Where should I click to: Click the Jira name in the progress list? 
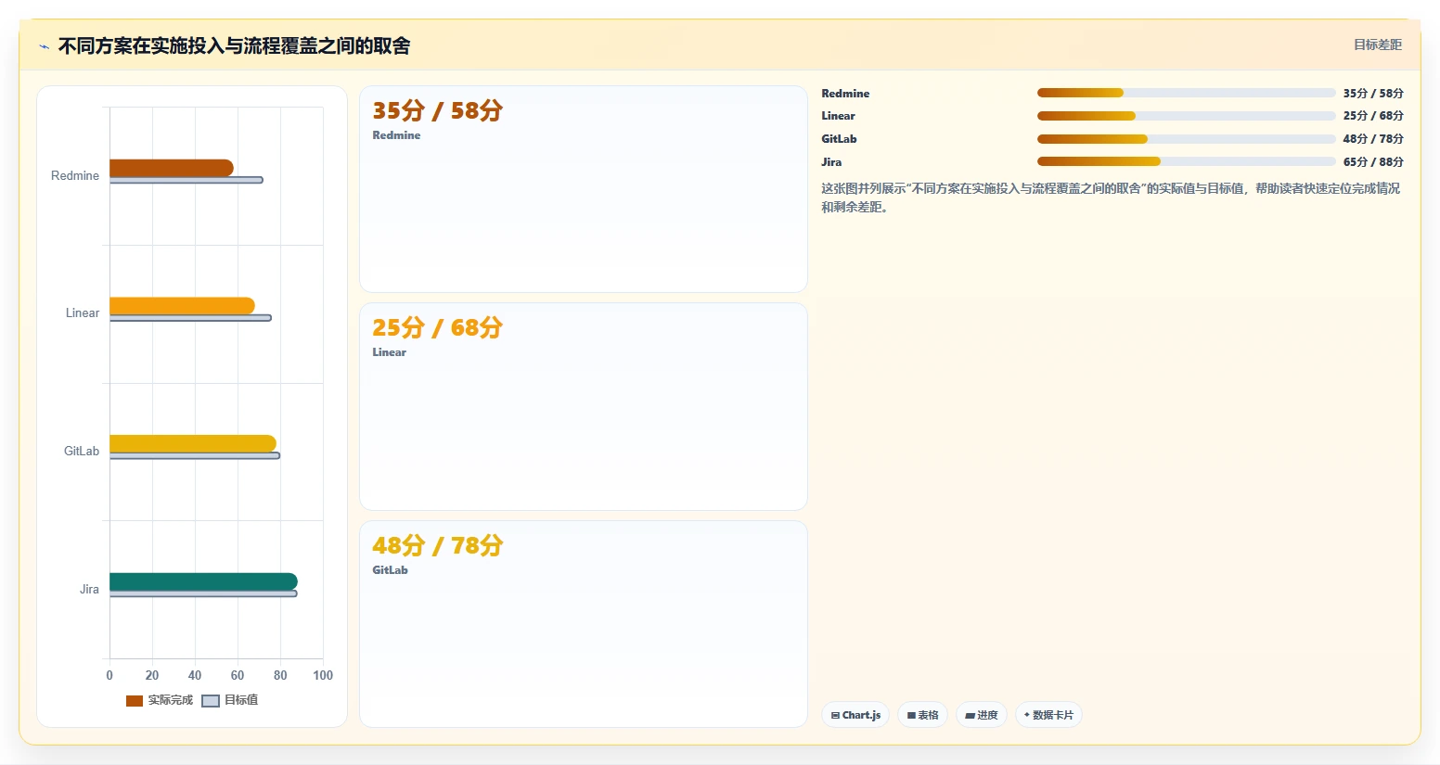(x=831, y=162)
